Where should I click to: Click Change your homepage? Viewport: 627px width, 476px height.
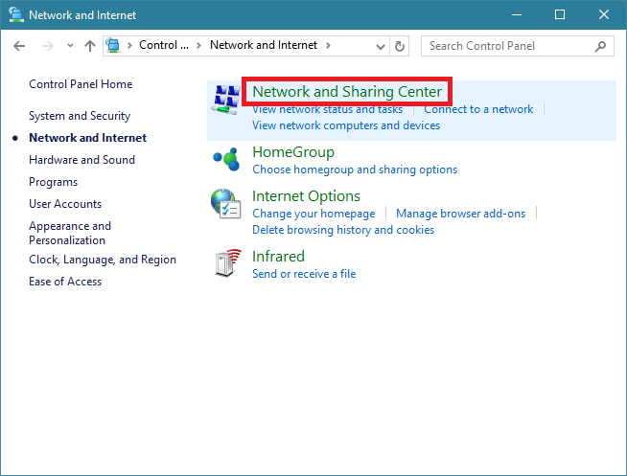click(x=313, y=214)
